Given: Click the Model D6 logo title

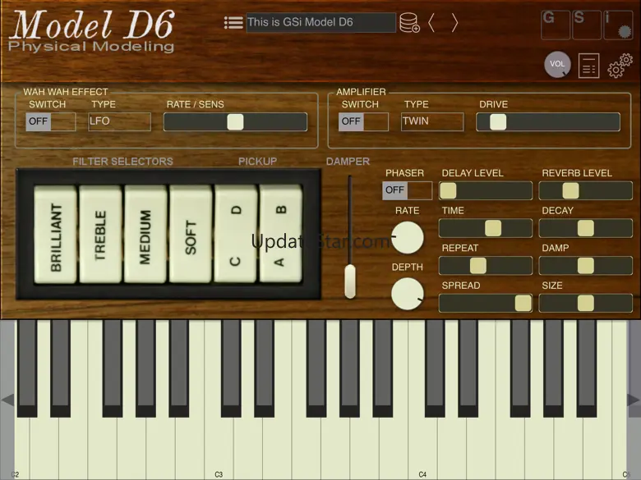Looking at the screenshot, I should pyautogui.click(x=94, y=25).
